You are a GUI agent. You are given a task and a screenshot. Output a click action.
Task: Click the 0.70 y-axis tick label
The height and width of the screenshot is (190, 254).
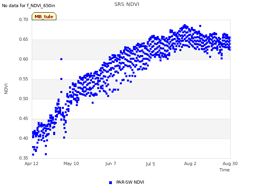coord(23,19)
